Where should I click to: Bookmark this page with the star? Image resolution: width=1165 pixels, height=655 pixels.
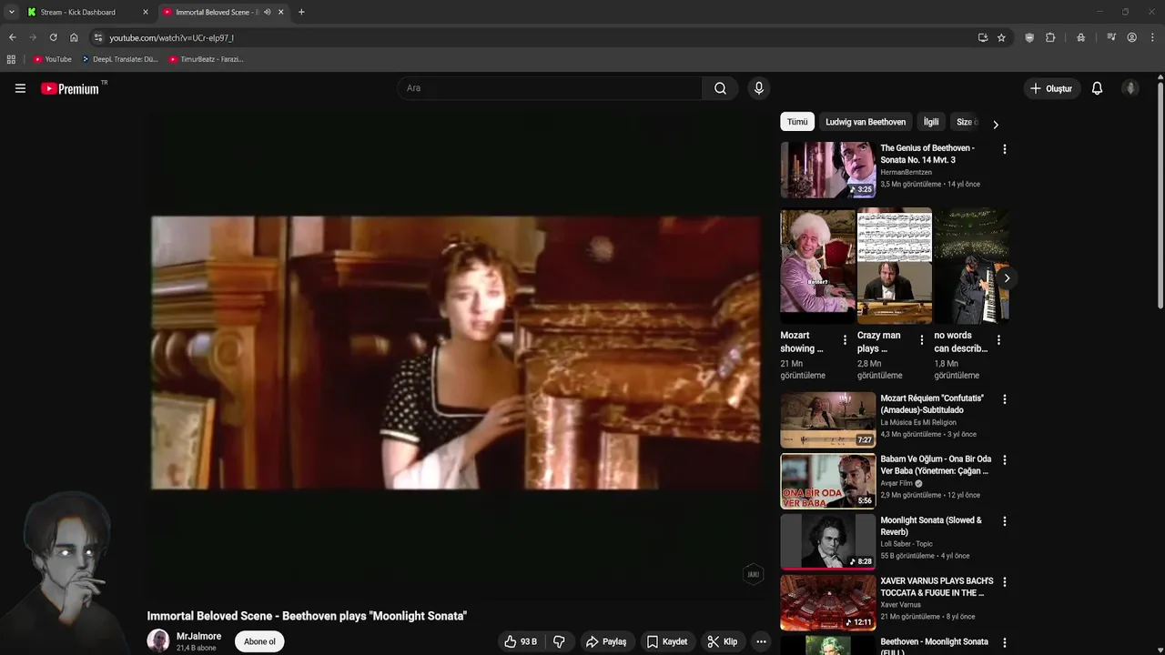[1001, 37]
